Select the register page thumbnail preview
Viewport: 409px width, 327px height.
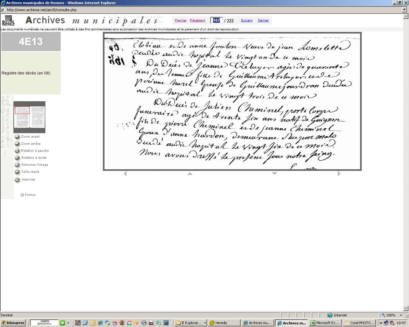(x=29, y=117)
